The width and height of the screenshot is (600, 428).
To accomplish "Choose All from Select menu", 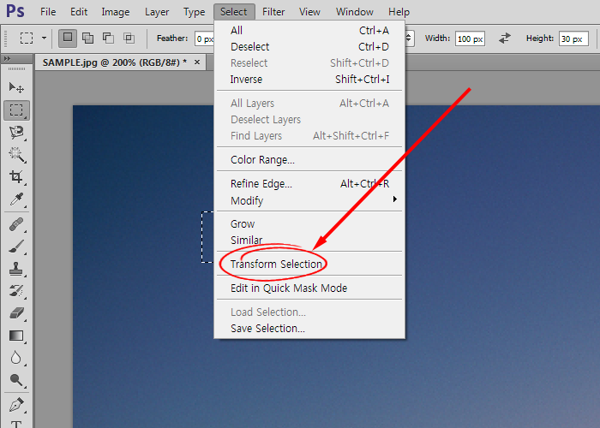I will 309,31.
